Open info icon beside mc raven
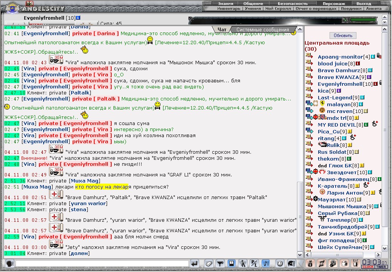This screenshot has width=392, height=272. tap(366, 111)
